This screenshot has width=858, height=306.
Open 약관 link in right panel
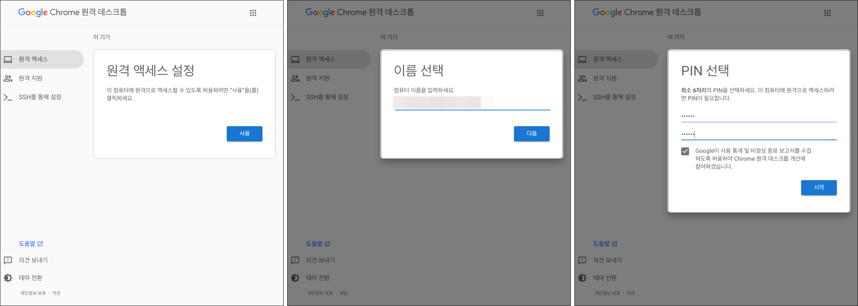click(631, 293)
